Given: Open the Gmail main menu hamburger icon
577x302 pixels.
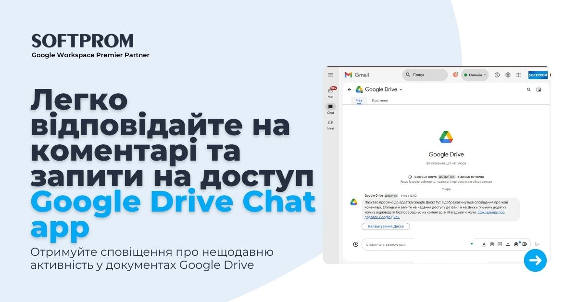Looking at the screenshot, I should [330, 75].
